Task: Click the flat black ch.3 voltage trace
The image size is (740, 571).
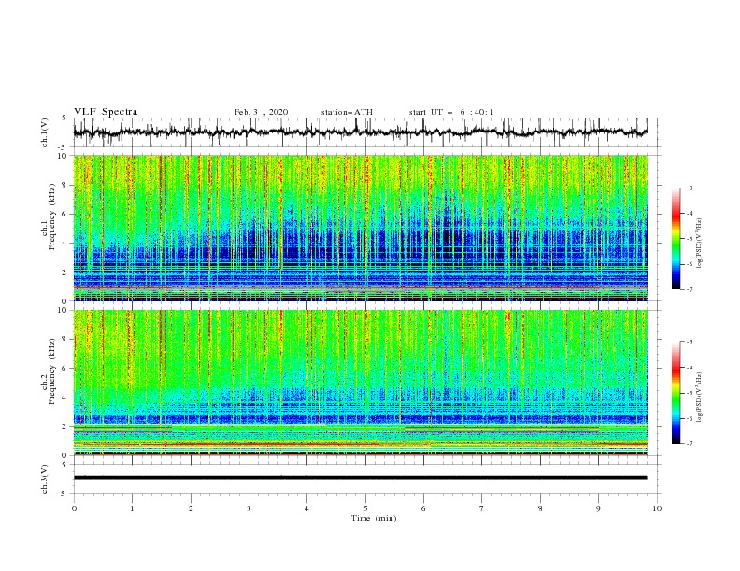Action: point(360,478)
